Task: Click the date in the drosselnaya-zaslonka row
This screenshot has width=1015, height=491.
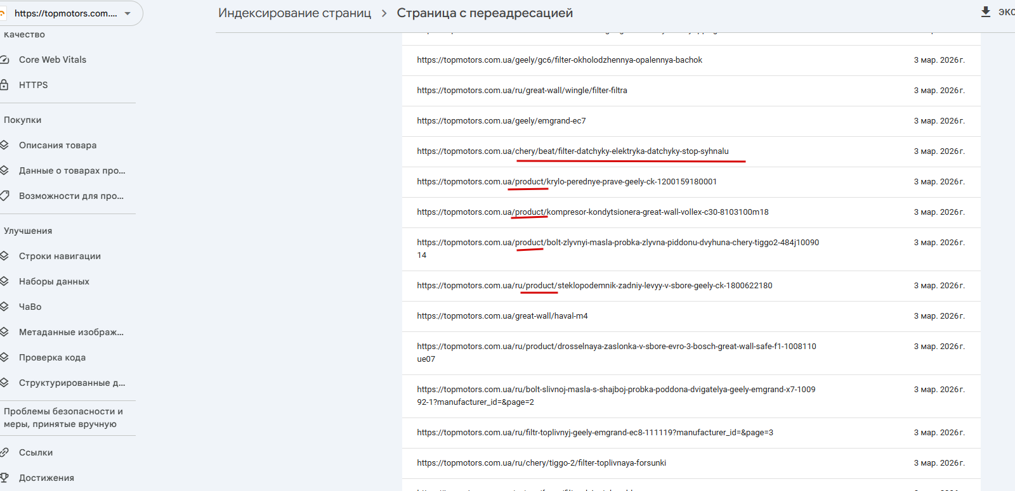Action: pyautogui.click(x=939, y=347)
